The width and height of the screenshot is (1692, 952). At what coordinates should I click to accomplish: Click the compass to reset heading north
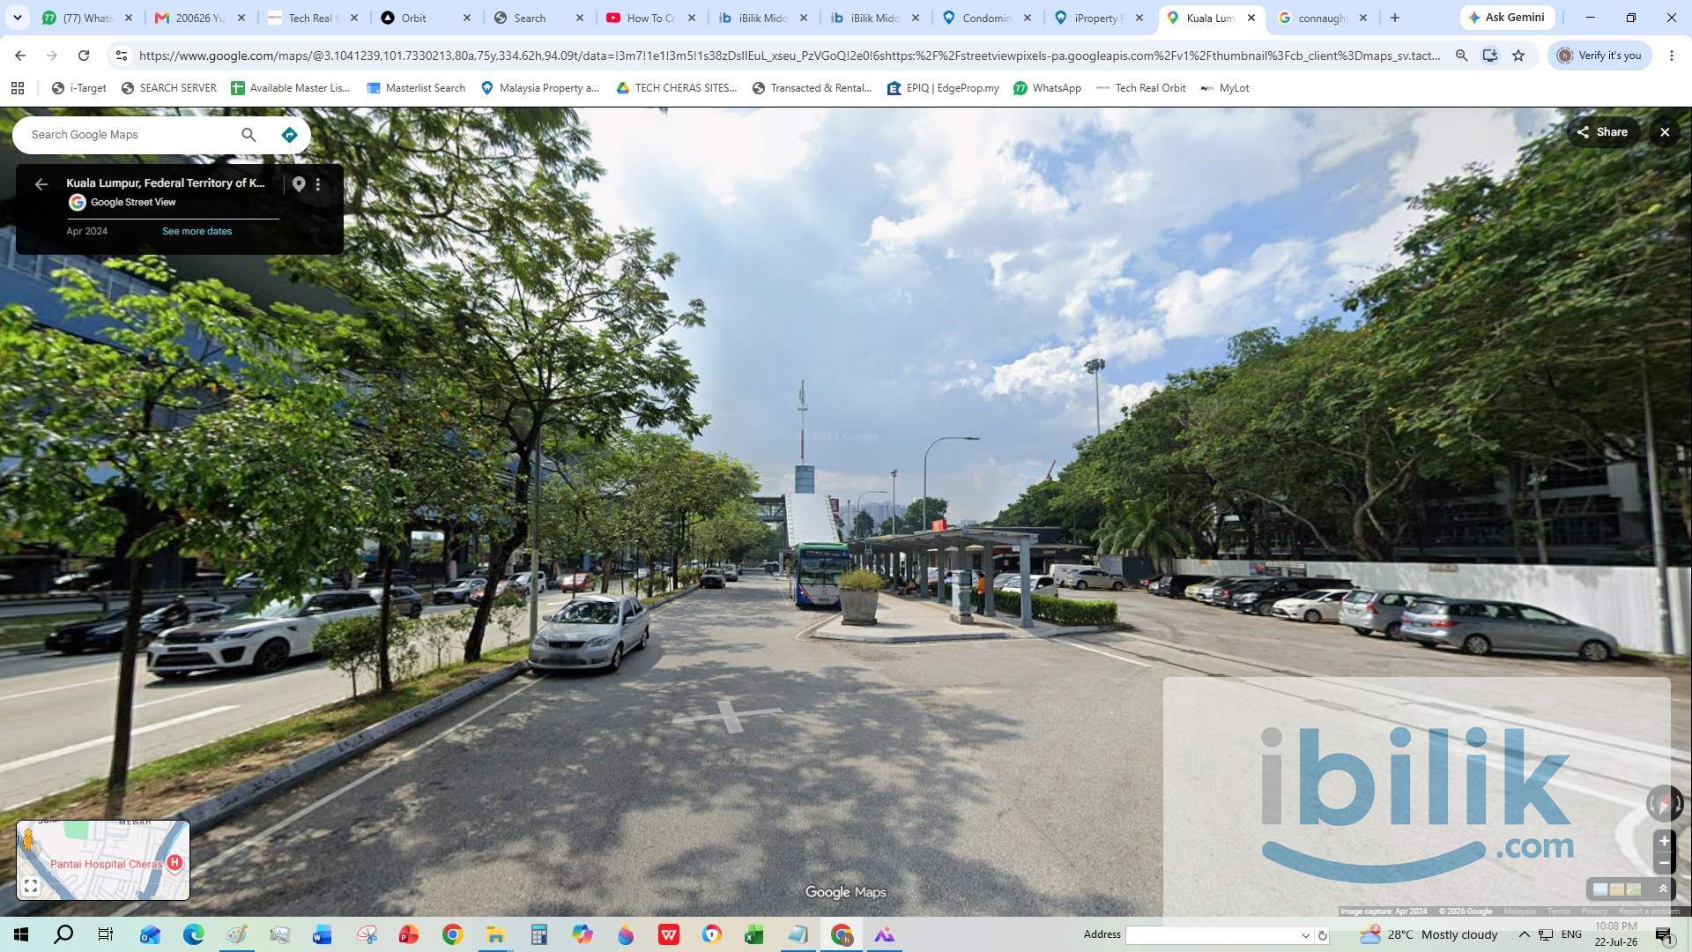[x=1664, y=803]
